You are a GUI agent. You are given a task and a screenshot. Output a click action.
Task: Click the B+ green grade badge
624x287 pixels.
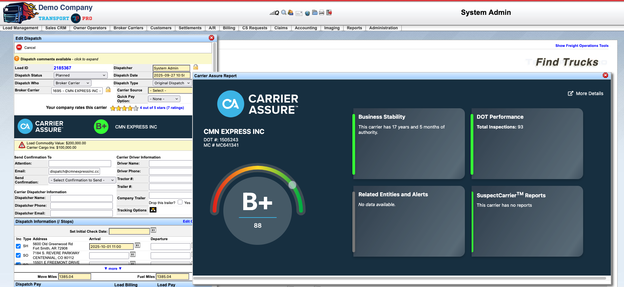pos(101,127)
